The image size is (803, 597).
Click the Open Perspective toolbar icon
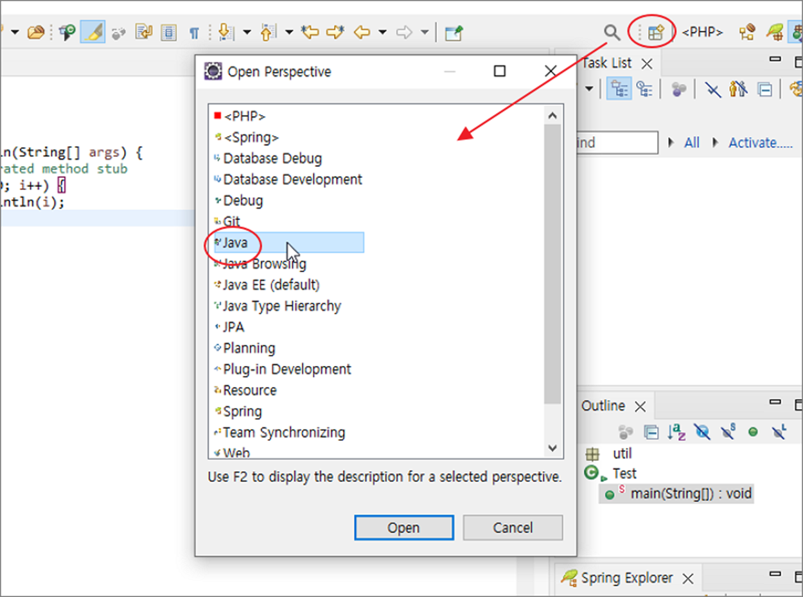point(655,33)
